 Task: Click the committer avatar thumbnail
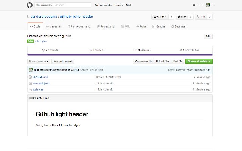click(31, 70)
